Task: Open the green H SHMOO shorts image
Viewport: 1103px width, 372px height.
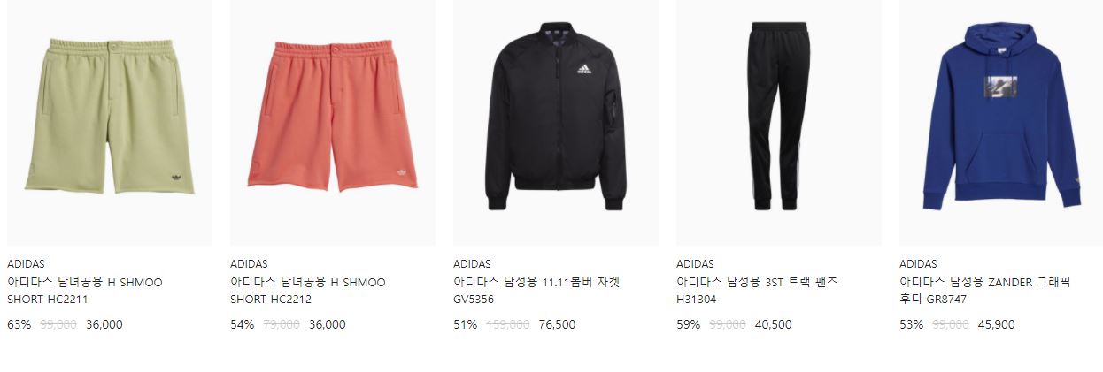Action: pos(110,122)
